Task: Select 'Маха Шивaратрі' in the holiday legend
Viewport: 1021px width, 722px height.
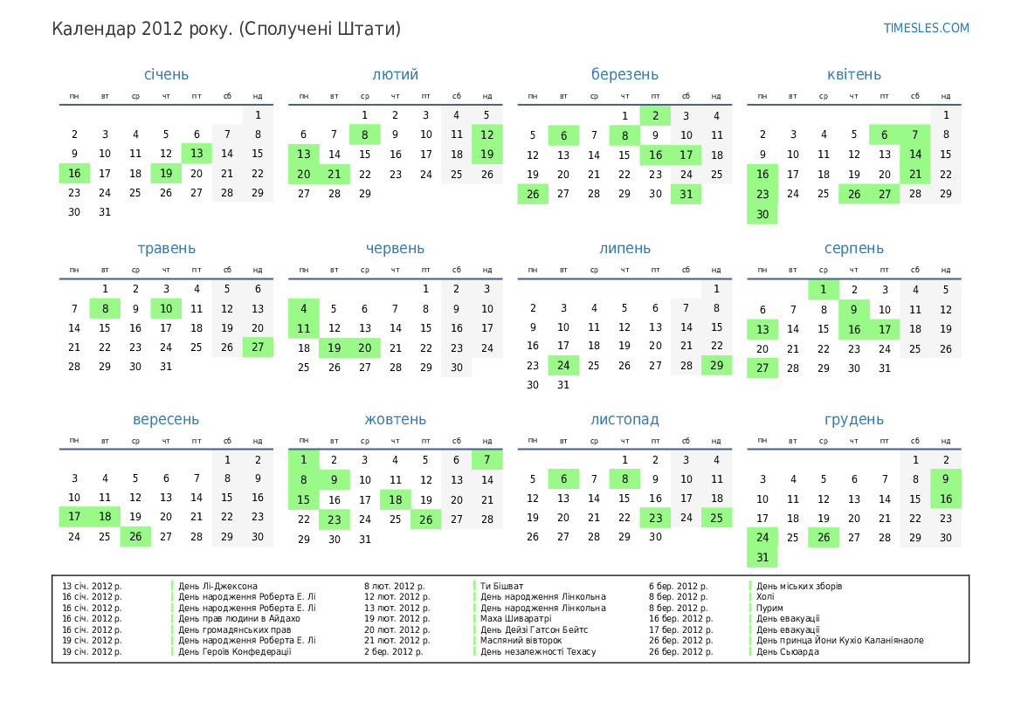Action: pos(515,618)
